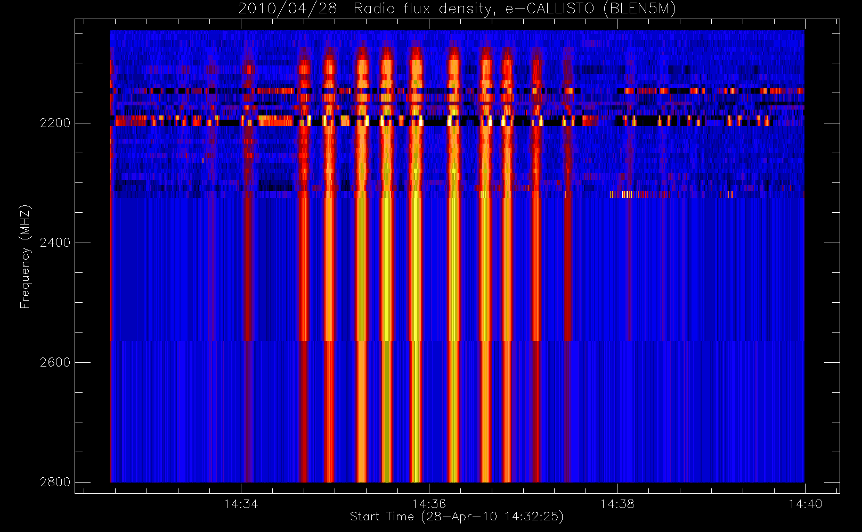Click the 14:36 time tick label
This screenshot has width=862, height=532.
(429, 504)
